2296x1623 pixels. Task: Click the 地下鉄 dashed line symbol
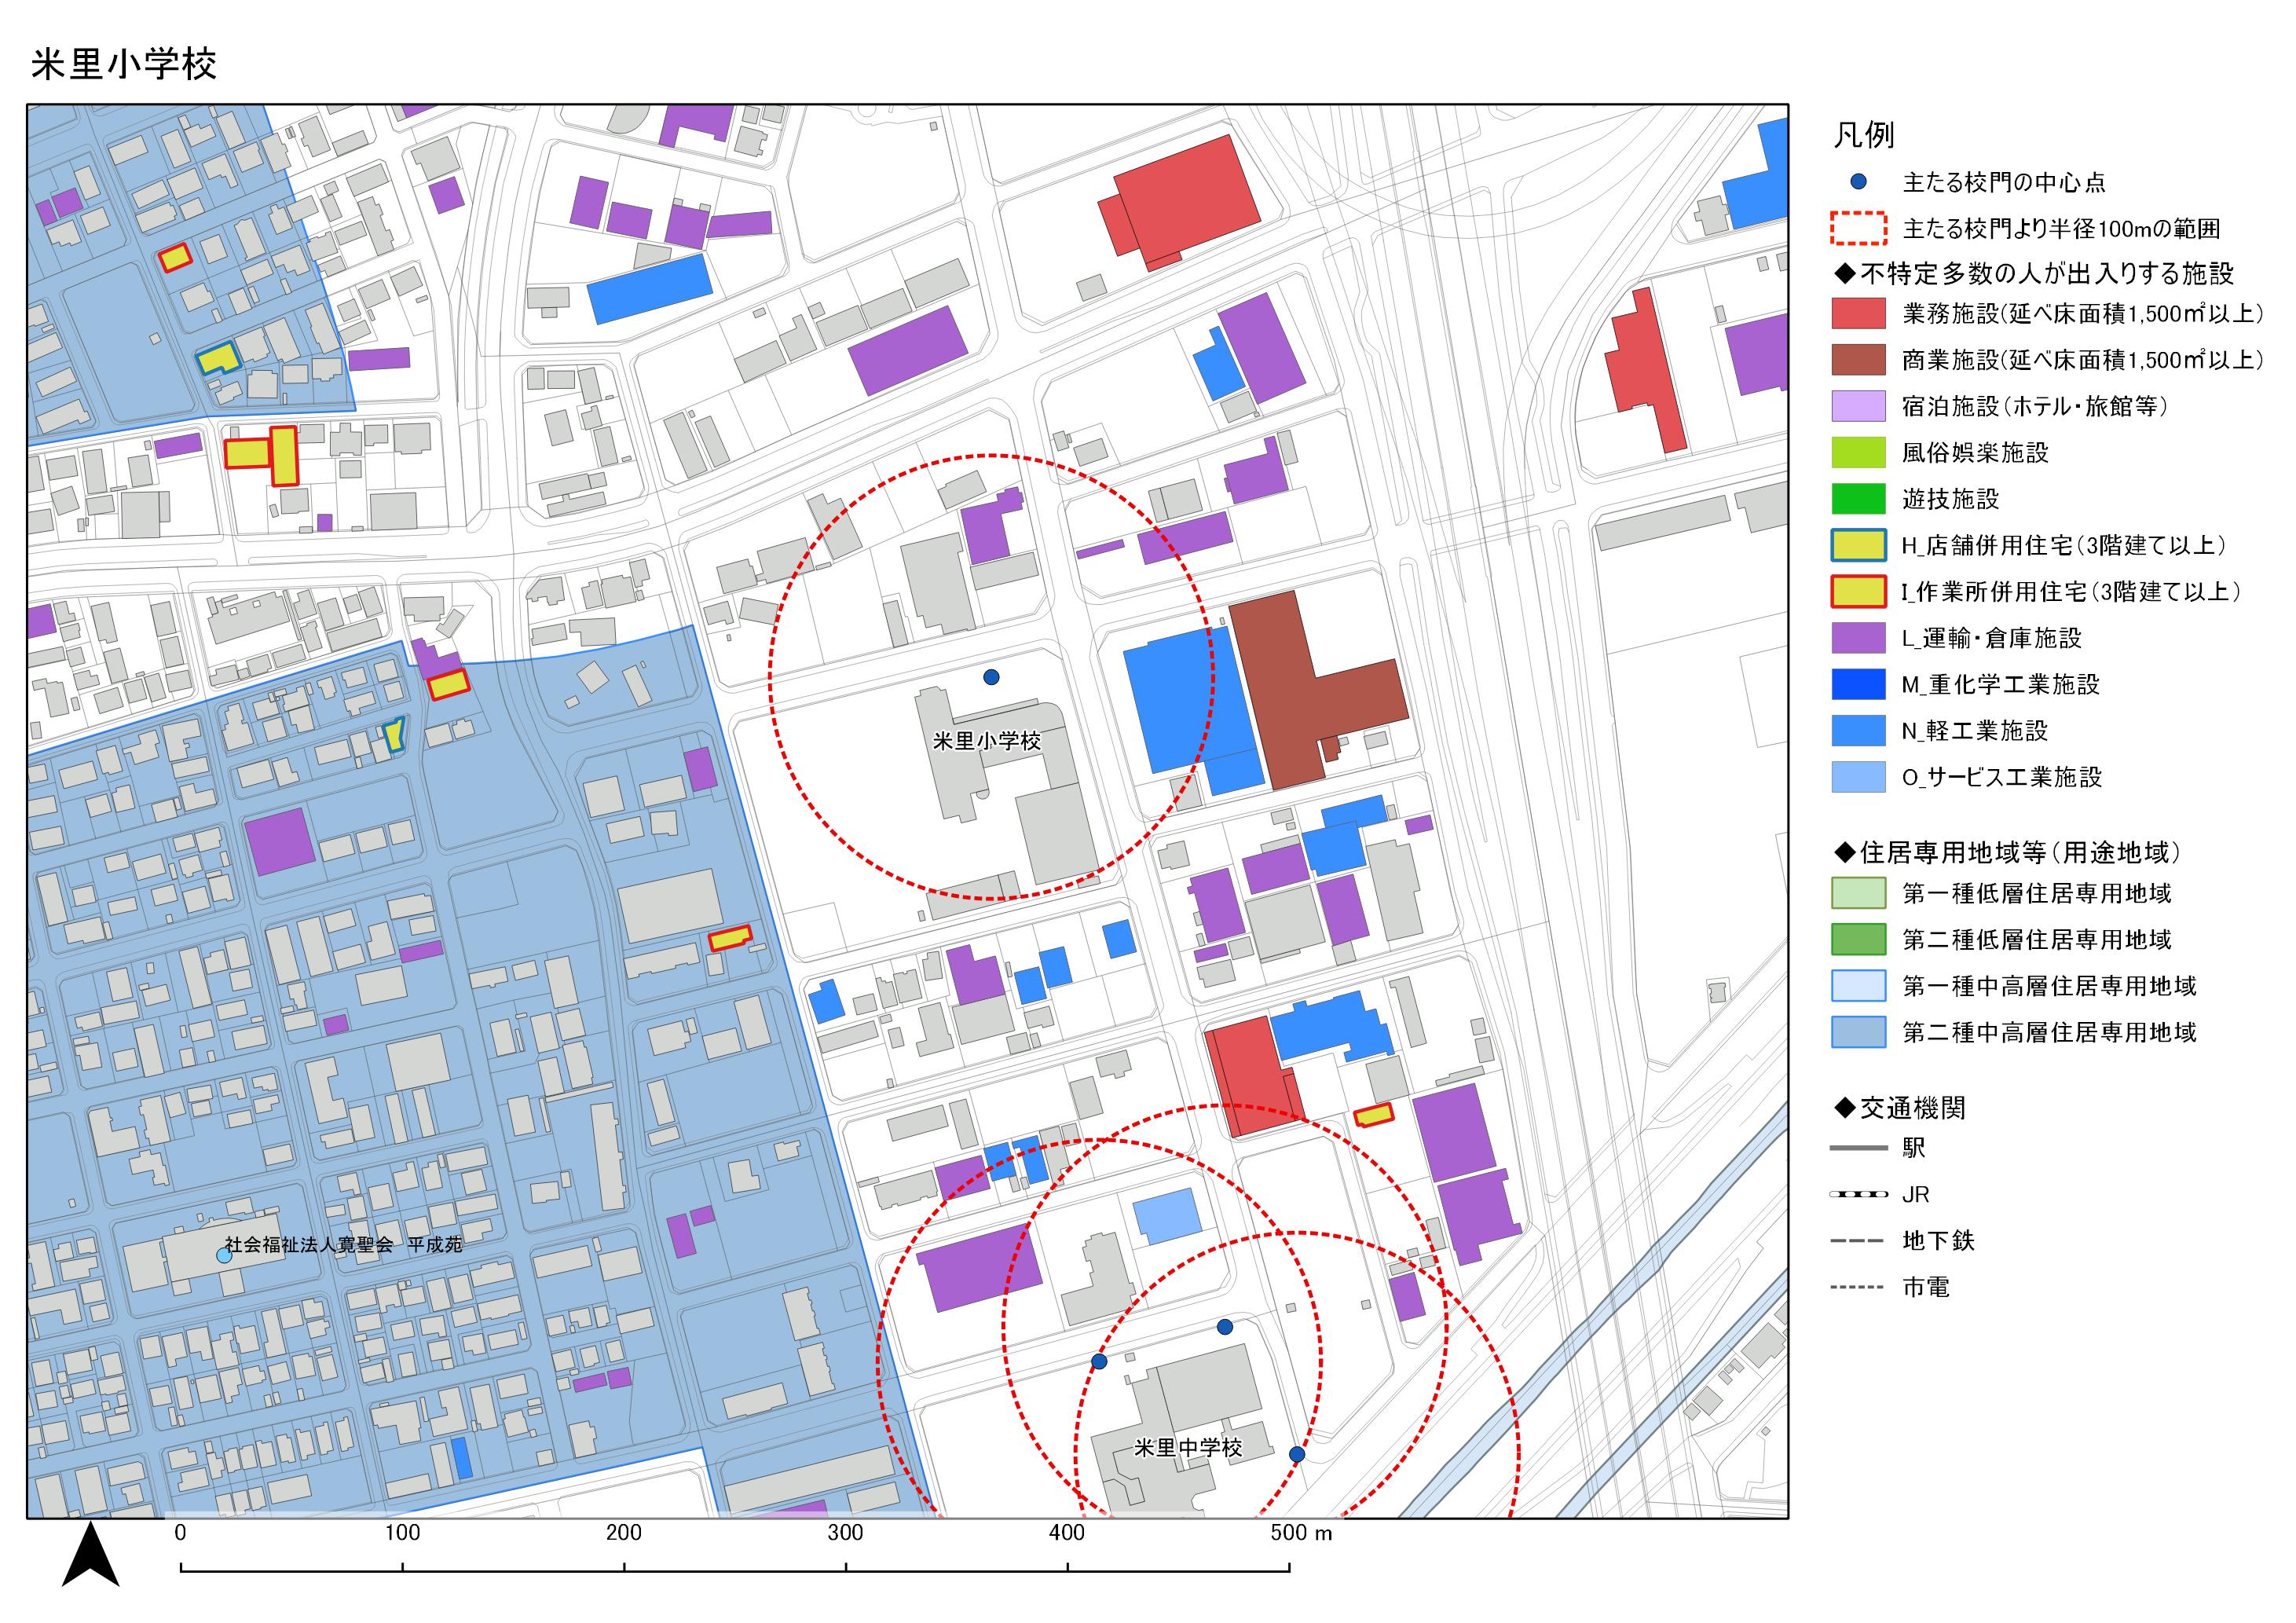point(1858,1241)
